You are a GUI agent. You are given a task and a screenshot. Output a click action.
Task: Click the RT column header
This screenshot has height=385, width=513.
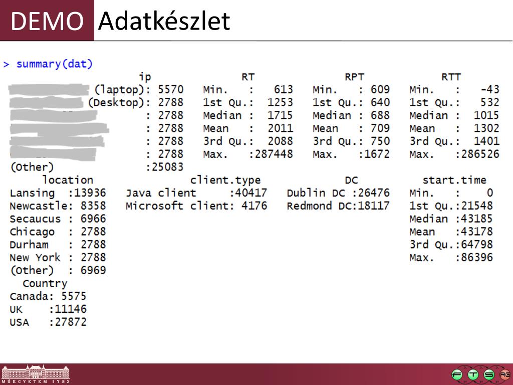(248, 77)
